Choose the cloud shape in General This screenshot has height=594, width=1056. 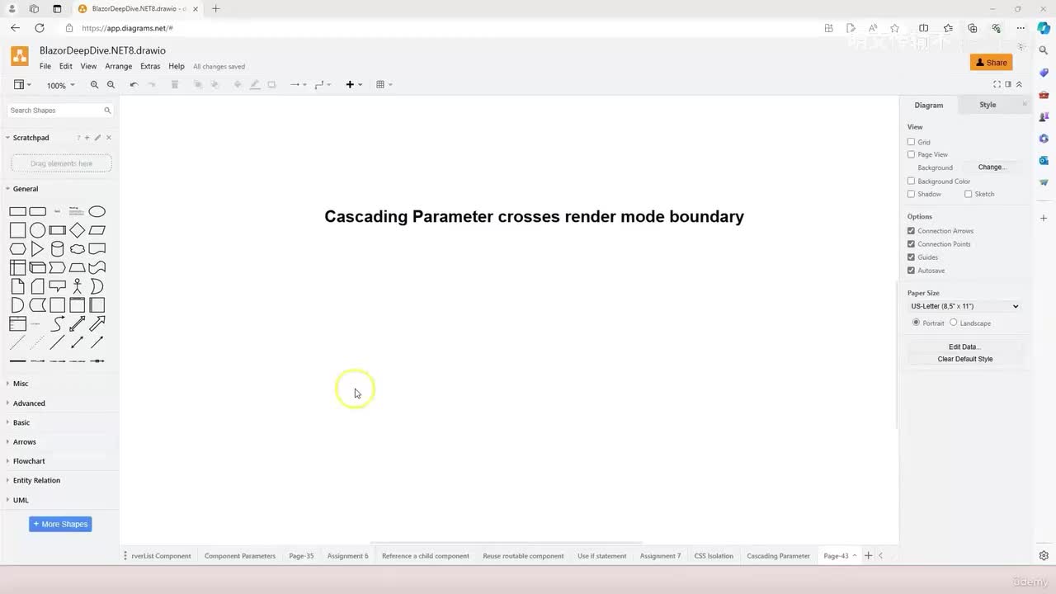77,249
